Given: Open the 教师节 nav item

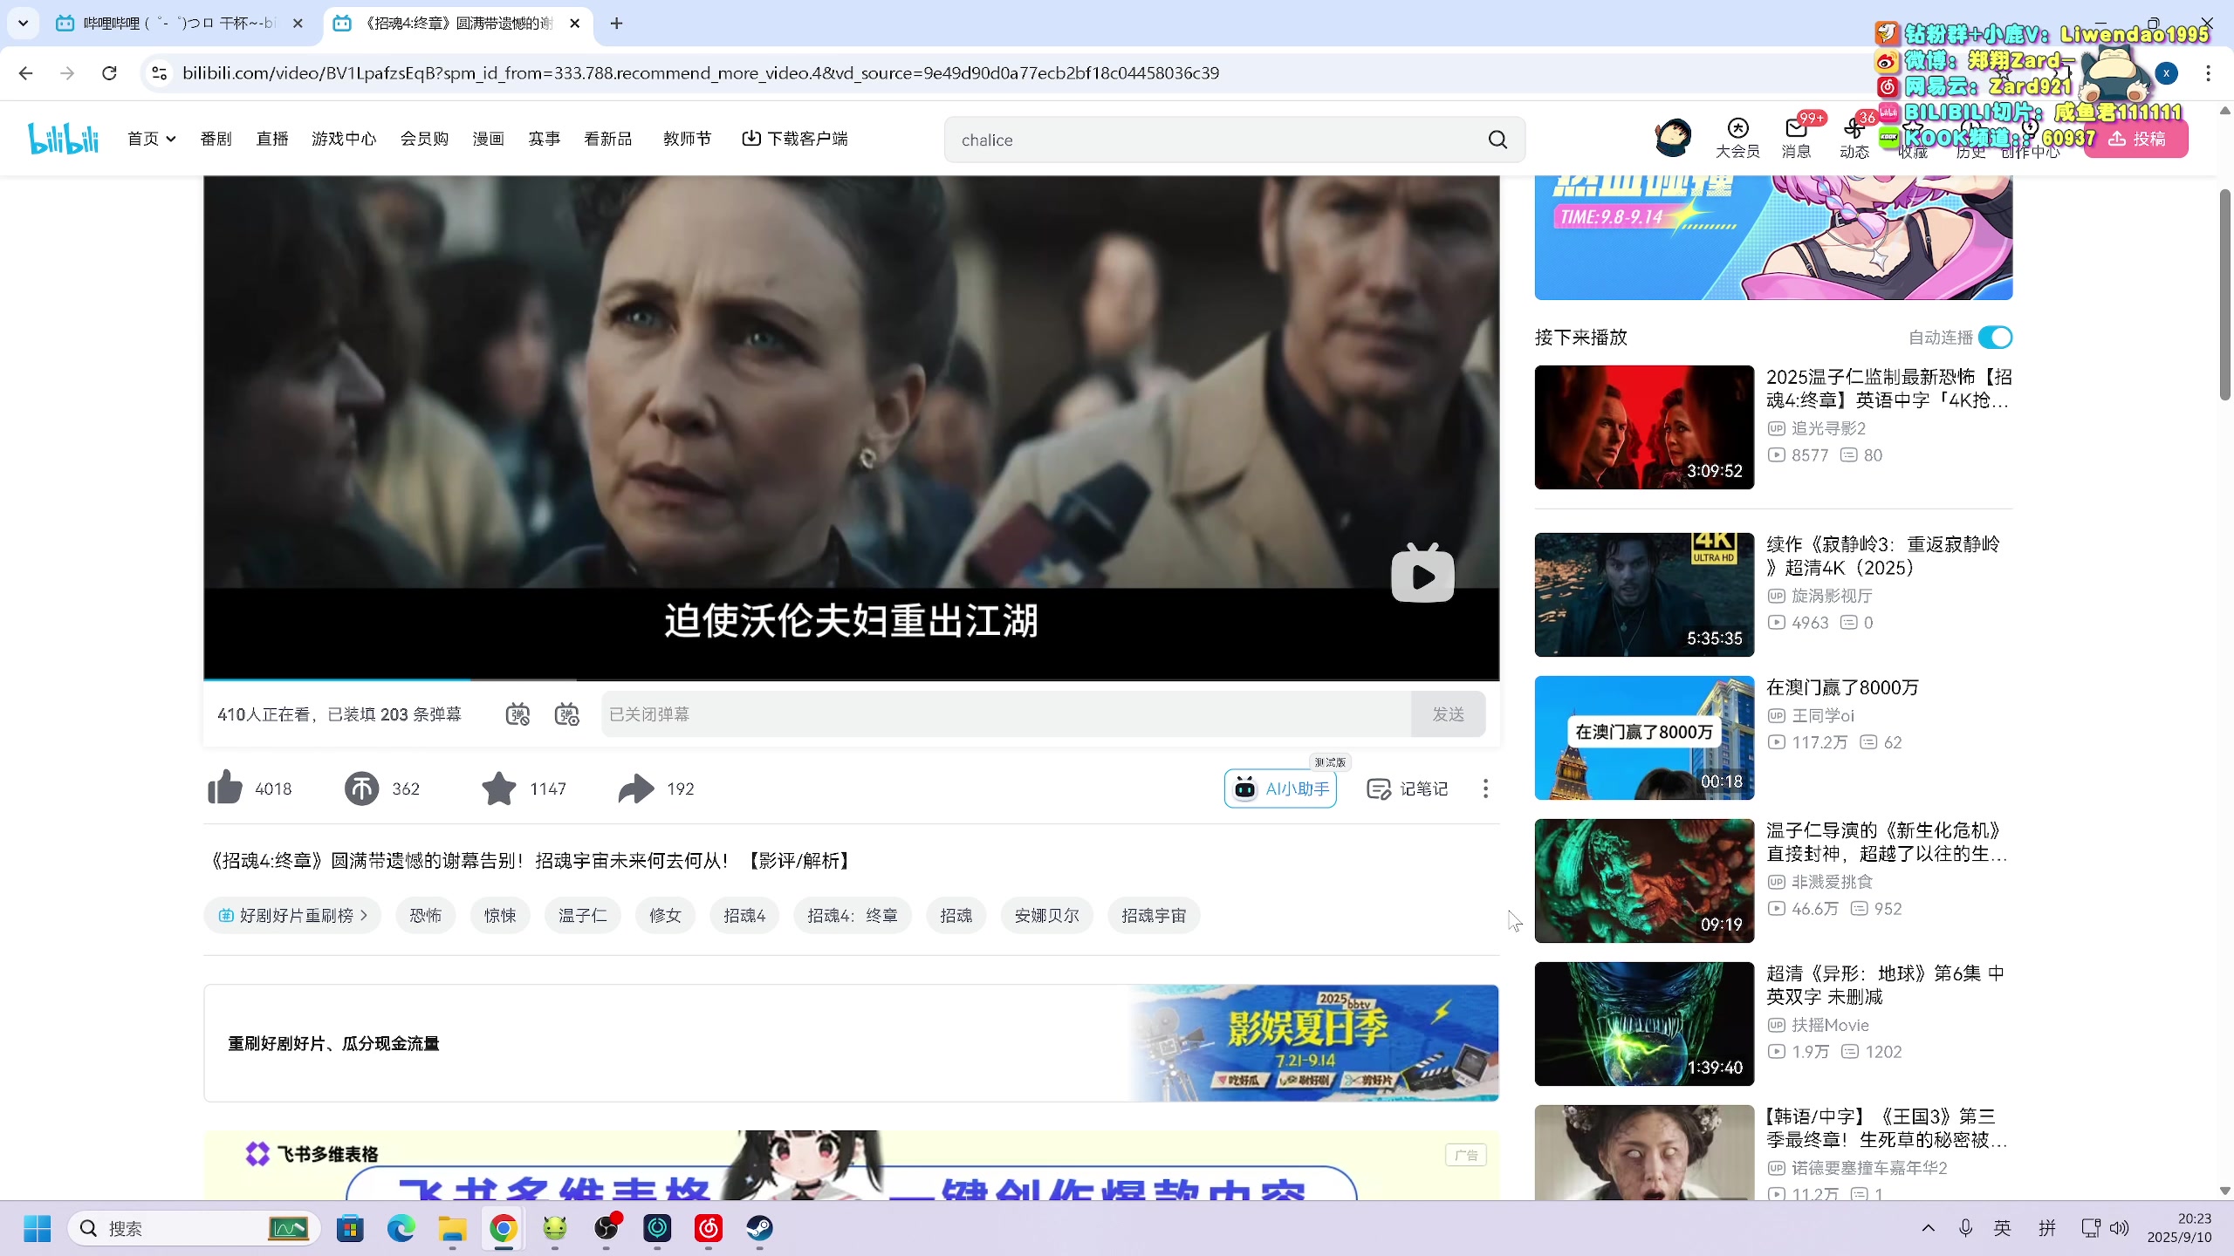Looking at the screenshot, I should point(687,139).
